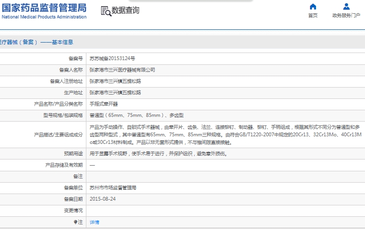This screenshot has width=365, height=230.
Task: Open the 政务服务门户 user icon
Action: pyautogui.click(x=346, y=7)
